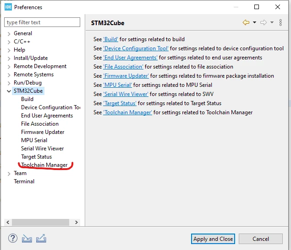Click the tree scrollbar right arrow

pos(76,222)
